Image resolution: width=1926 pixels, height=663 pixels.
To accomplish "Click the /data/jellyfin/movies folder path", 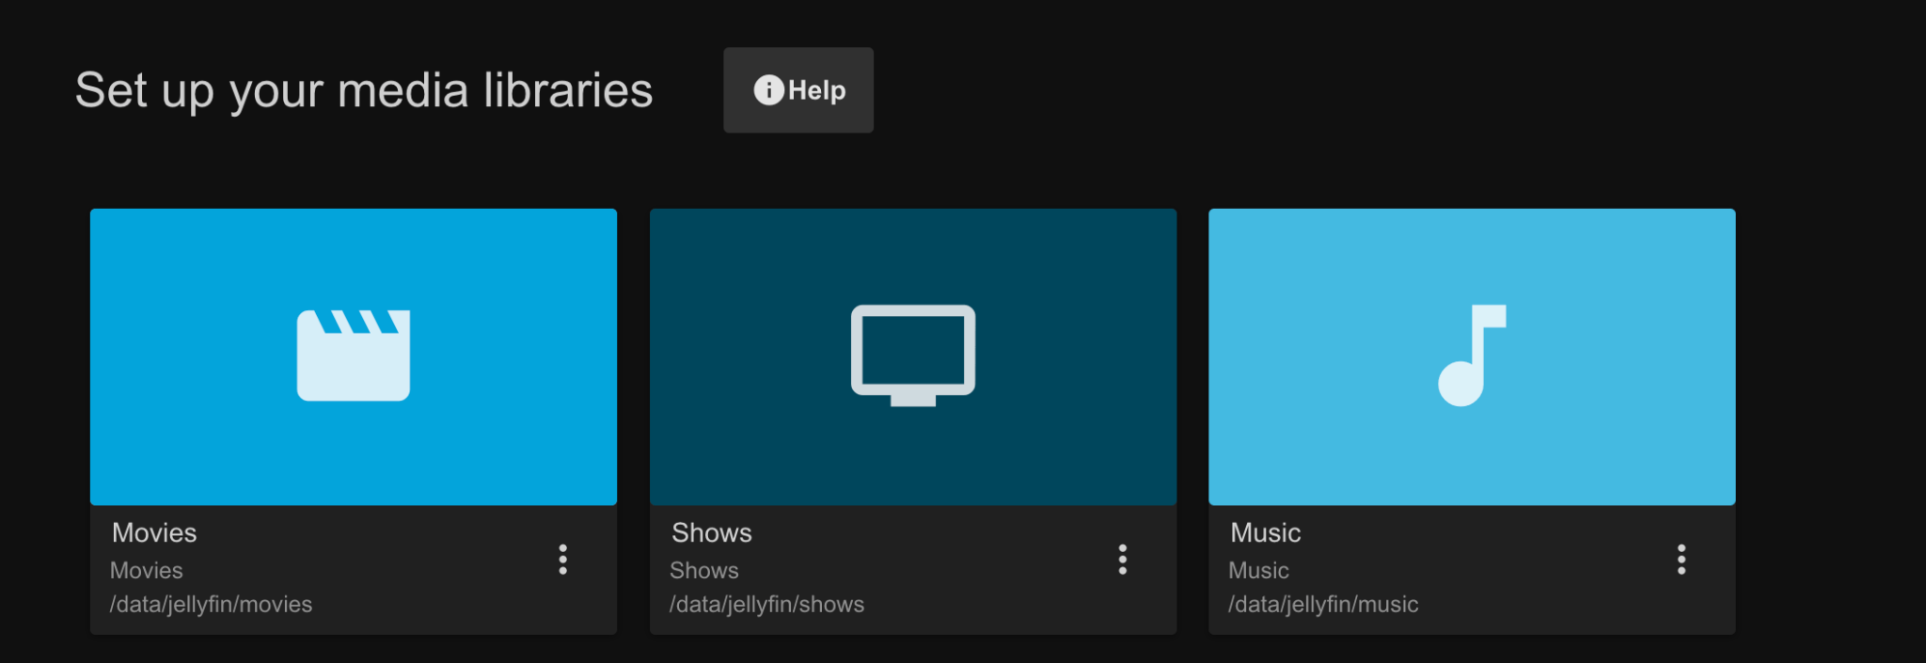I will point(211,605).
